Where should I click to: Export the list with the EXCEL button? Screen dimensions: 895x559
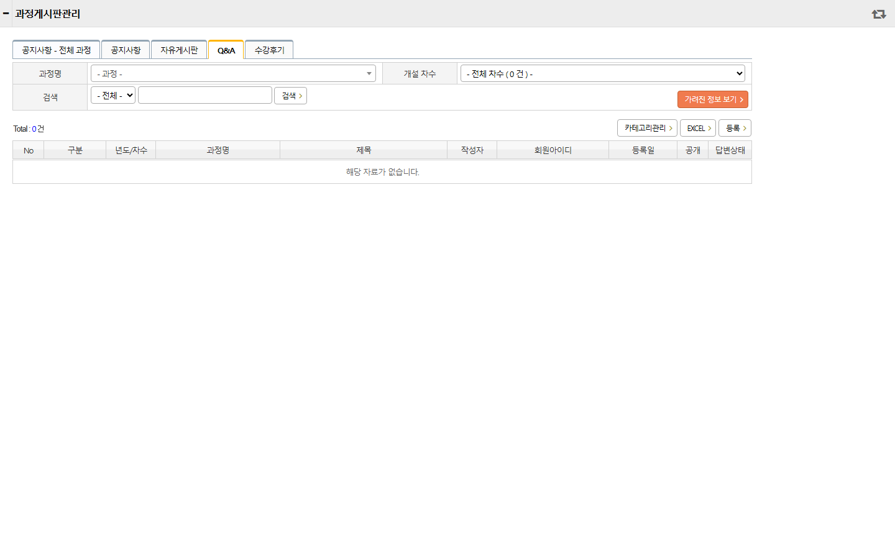[x=698, y=128]
